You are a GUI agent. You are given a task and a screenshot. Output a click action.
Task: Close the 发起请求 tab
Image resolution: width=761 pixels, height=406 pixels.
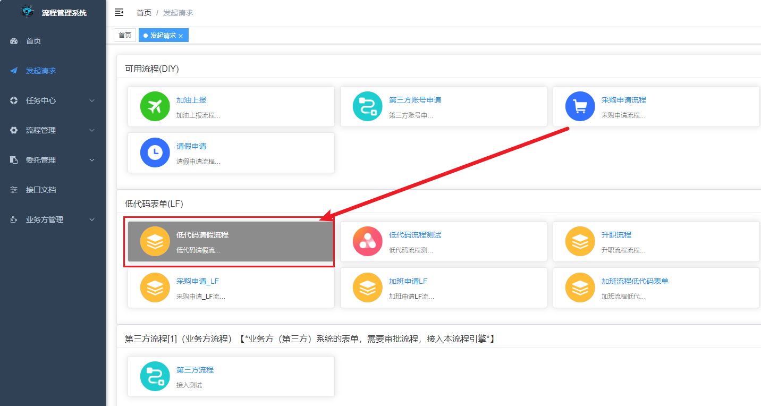pos(181,36)
